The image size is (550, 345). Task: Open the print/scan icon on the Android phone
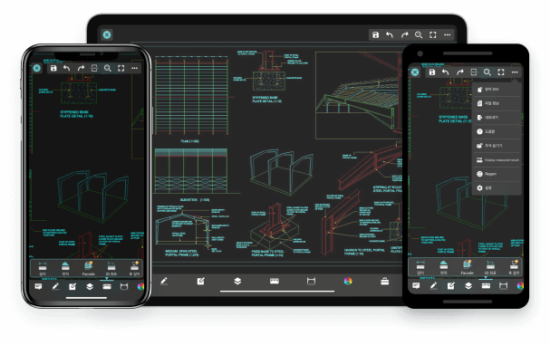[x=474, y=72]
